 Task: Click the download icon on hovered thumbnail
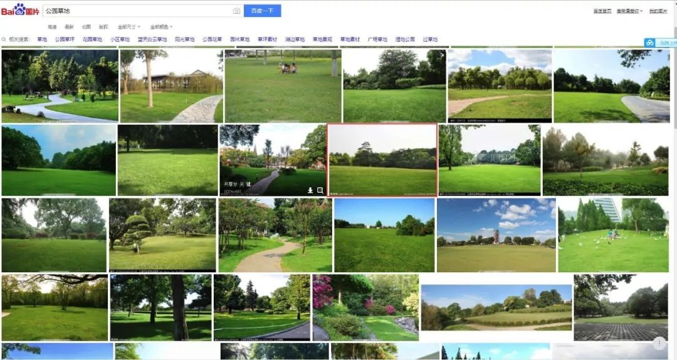click(x=310, y=190)
